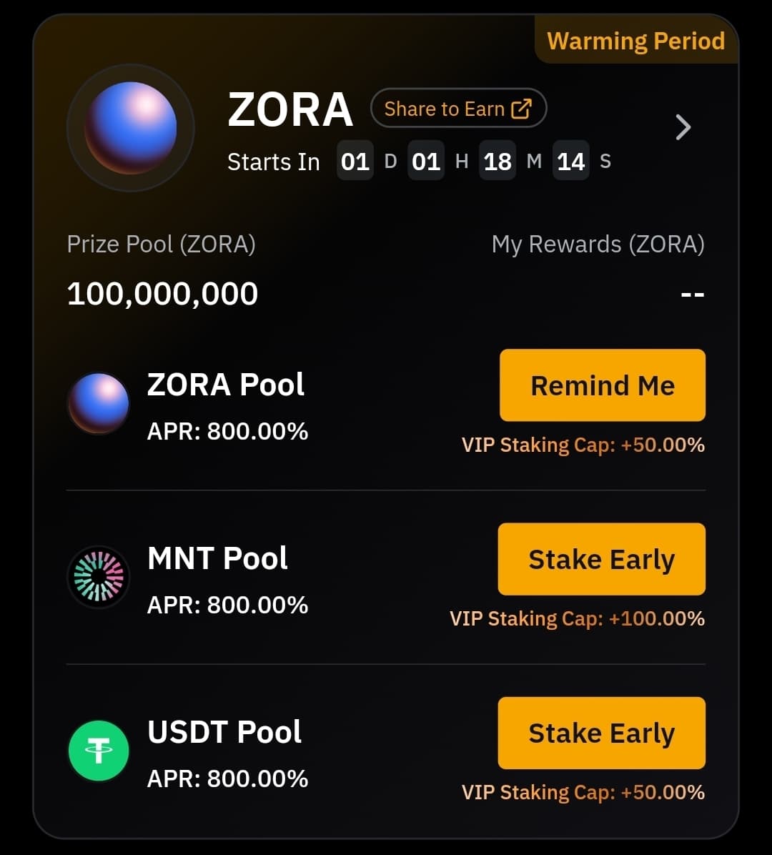Click the My Rewards (ZORA) value
This screenshot has height=855, width=772.
(691, 294)
